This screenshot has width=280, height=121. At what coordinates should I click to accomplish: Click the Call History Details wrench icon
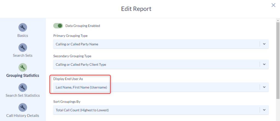coord(23,107)
